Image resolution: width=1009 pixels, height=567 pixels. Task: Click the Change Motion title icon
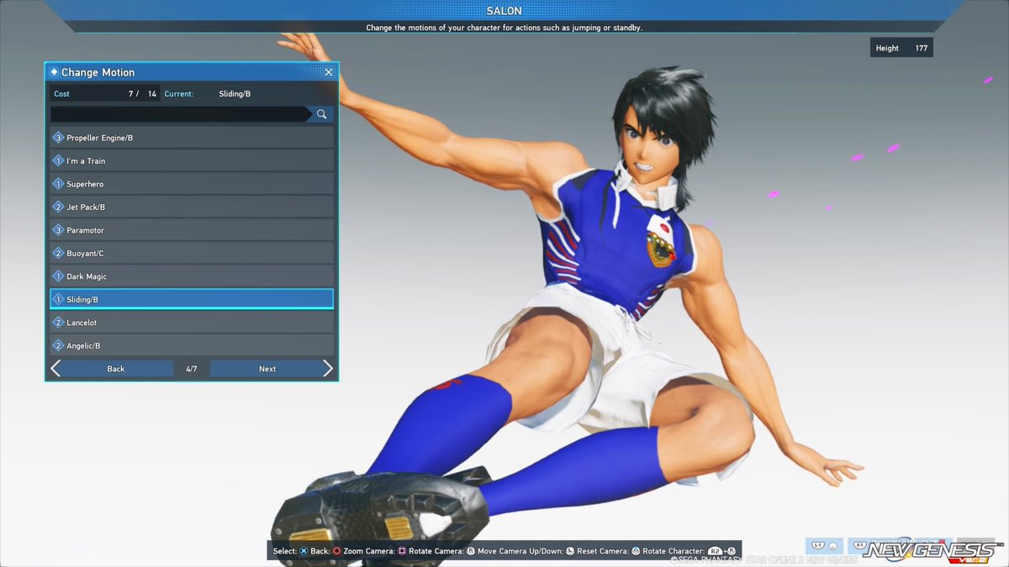(x=54, y=72)
